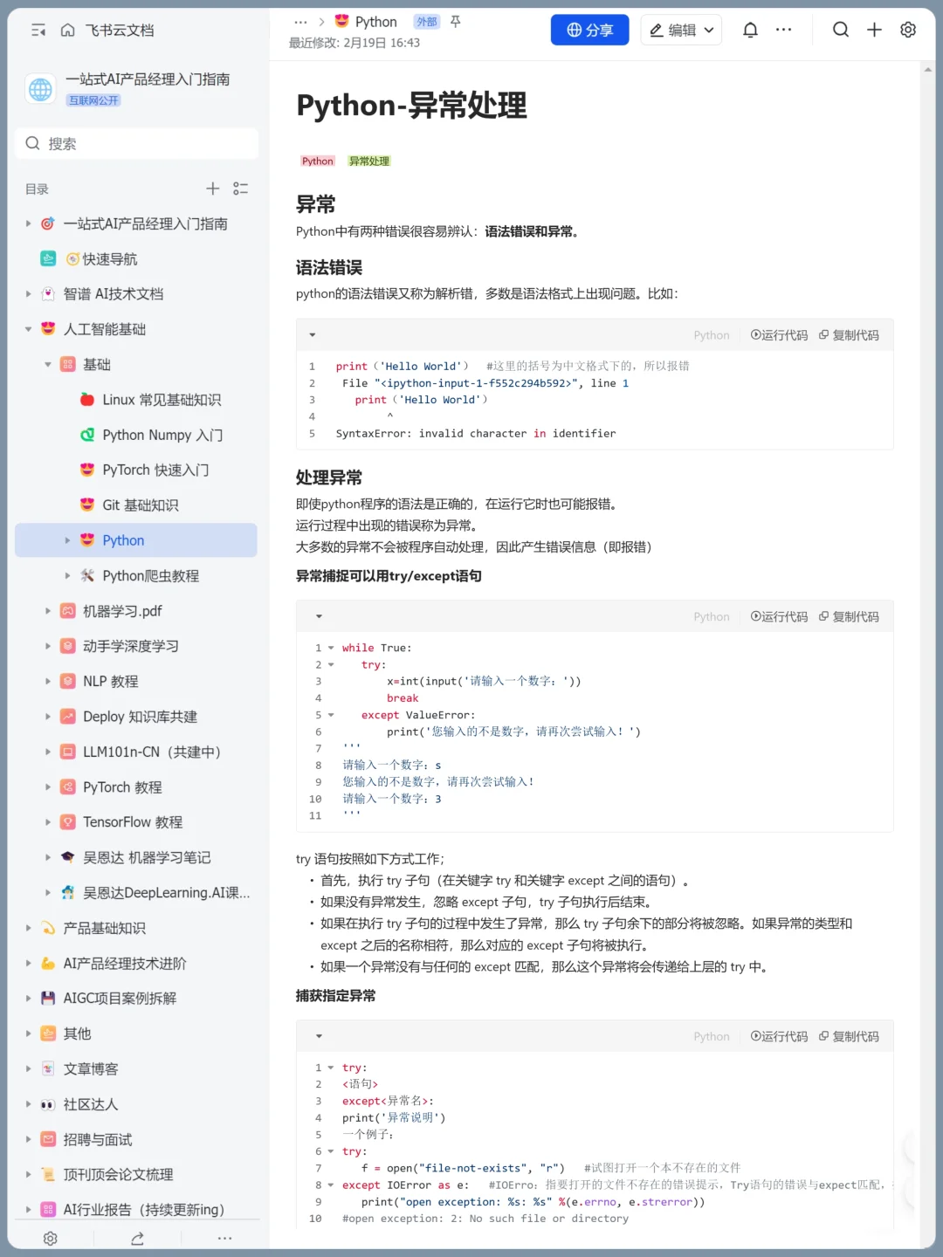Click inside the sidebar 搜索 search field
The width and height of the screenshot is (943, 1257).
135,143
